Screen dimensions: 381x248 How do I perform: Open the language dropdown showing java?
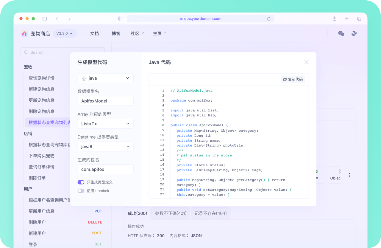click(x=105, y=78)
